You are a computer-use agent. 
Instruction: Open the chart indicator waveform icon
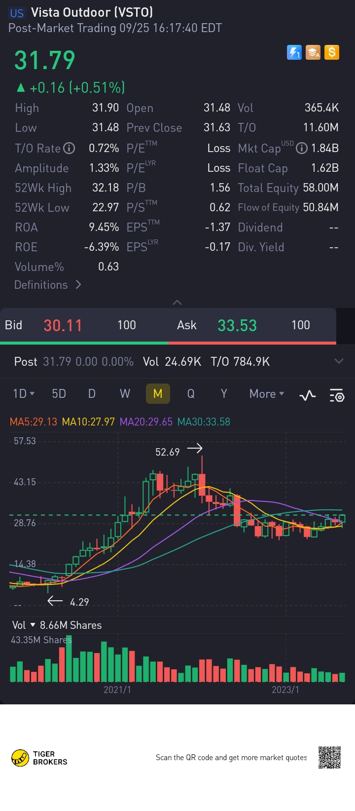(308, 395)
